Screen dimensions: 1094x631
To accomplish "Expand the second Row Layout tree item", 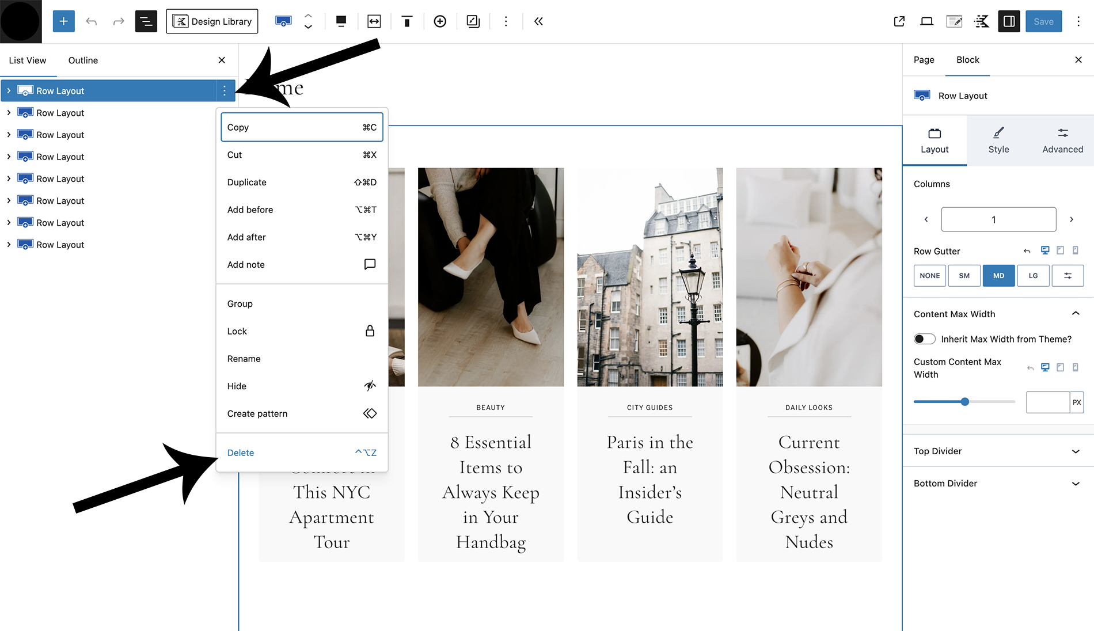I will click(x=9, y=113).
